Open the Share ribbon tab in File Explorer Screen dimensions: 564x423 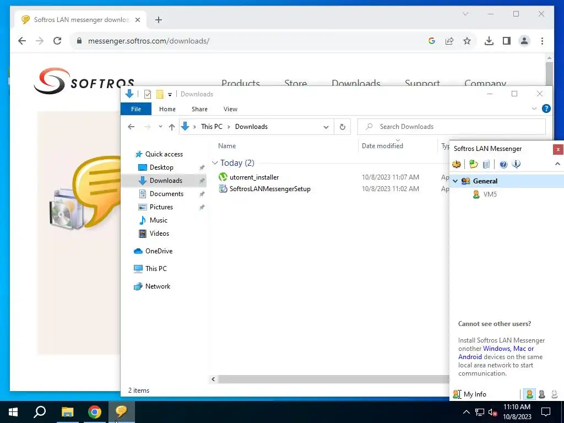pyautogui.click(x=199, y=109)
